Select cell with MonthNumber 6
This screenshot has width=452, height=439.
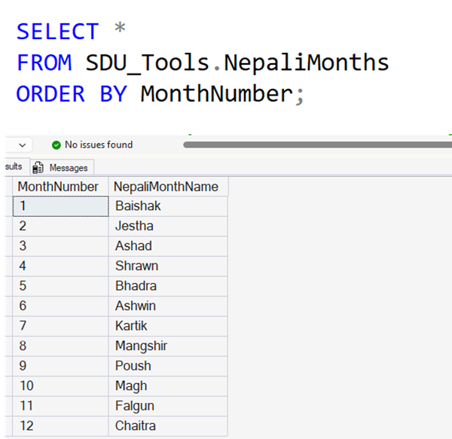[60, 306]
